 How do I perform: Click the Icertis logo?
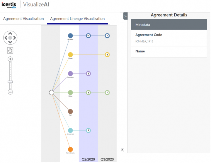pyautogui.click(x=10, y=5)
